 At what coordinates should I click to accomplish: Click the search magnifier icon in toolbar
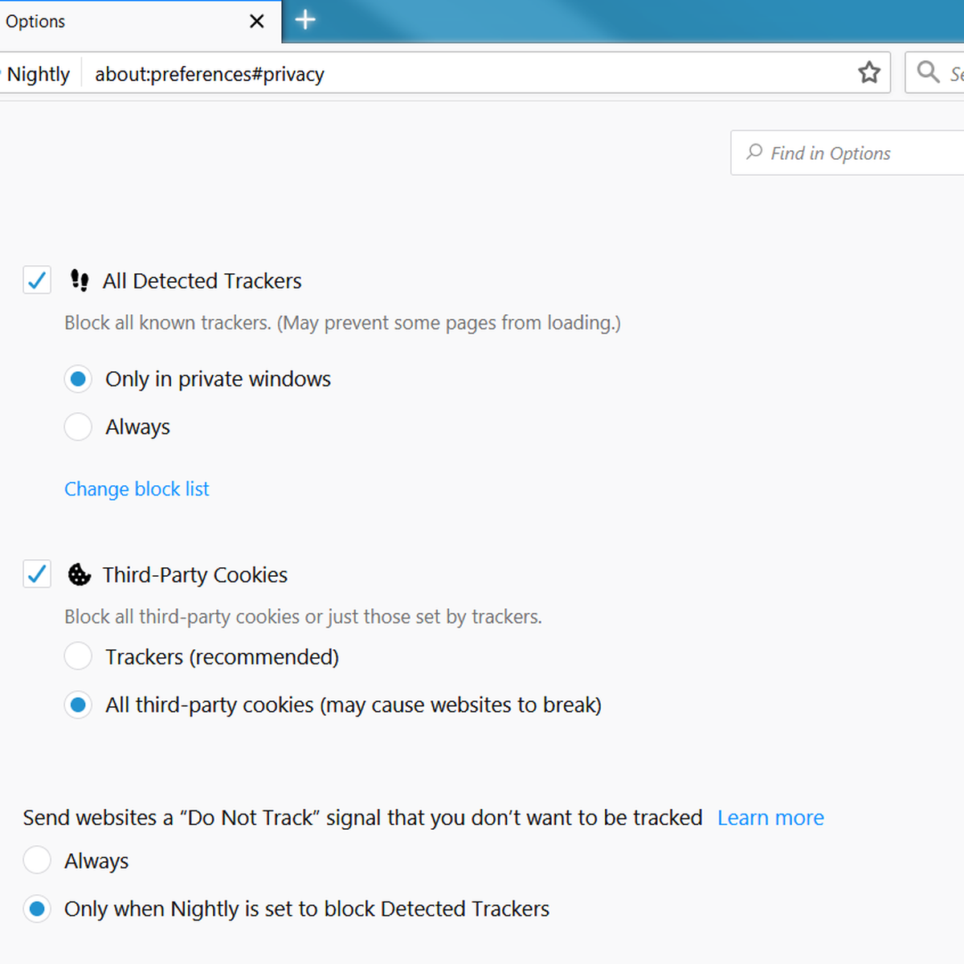(928, 72)
